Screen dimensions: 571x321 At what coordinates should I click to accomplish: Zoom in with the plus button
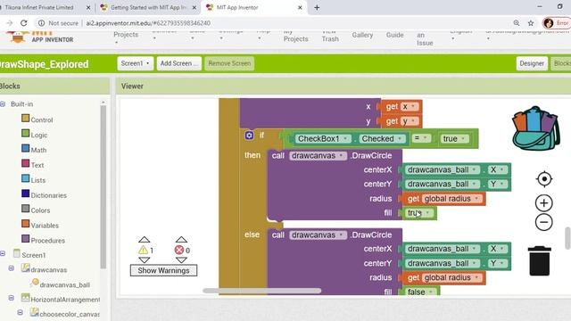(x=543, y=203)
